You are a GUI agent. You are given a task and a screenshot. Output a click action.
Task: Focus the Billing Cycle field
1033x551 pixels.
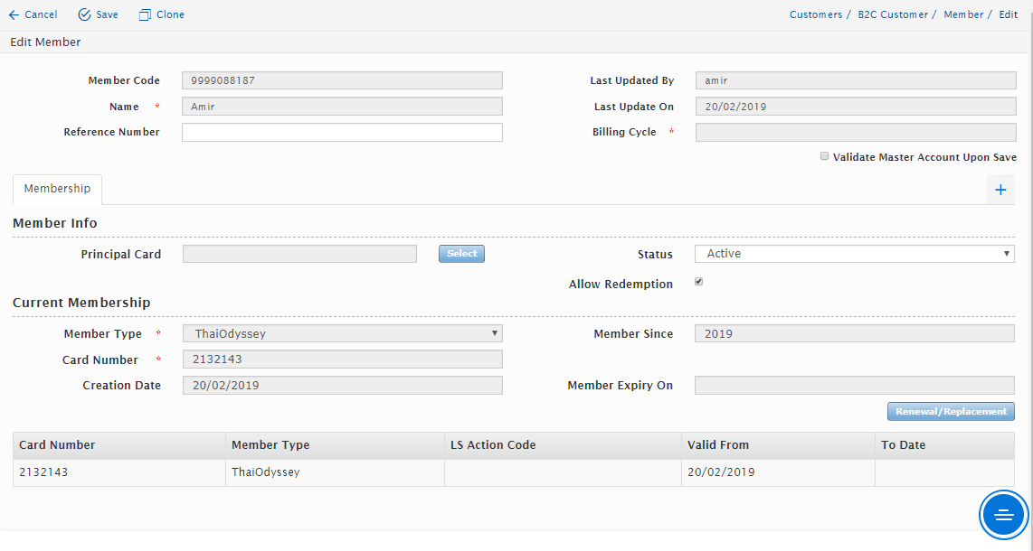[x=855, y=133]
